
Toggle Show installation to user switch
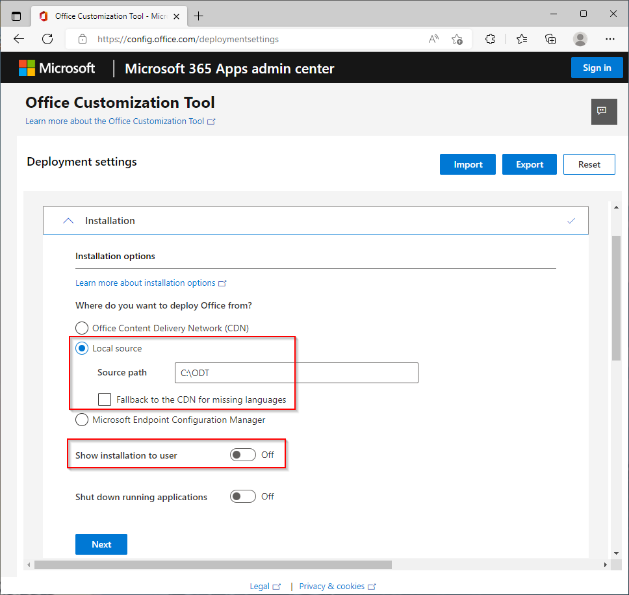click(242, 455)
